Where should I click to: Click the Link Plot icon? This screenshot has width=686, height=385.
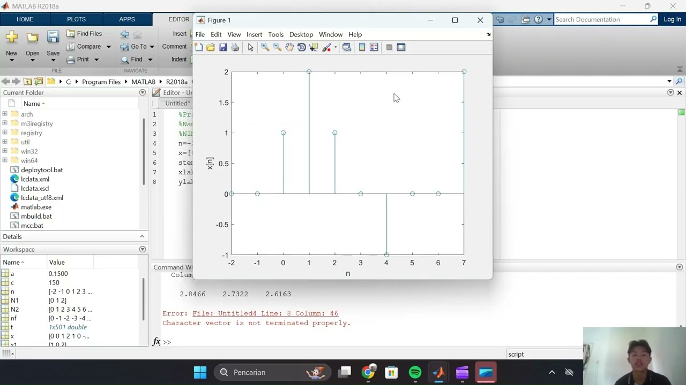coord(347,47)
